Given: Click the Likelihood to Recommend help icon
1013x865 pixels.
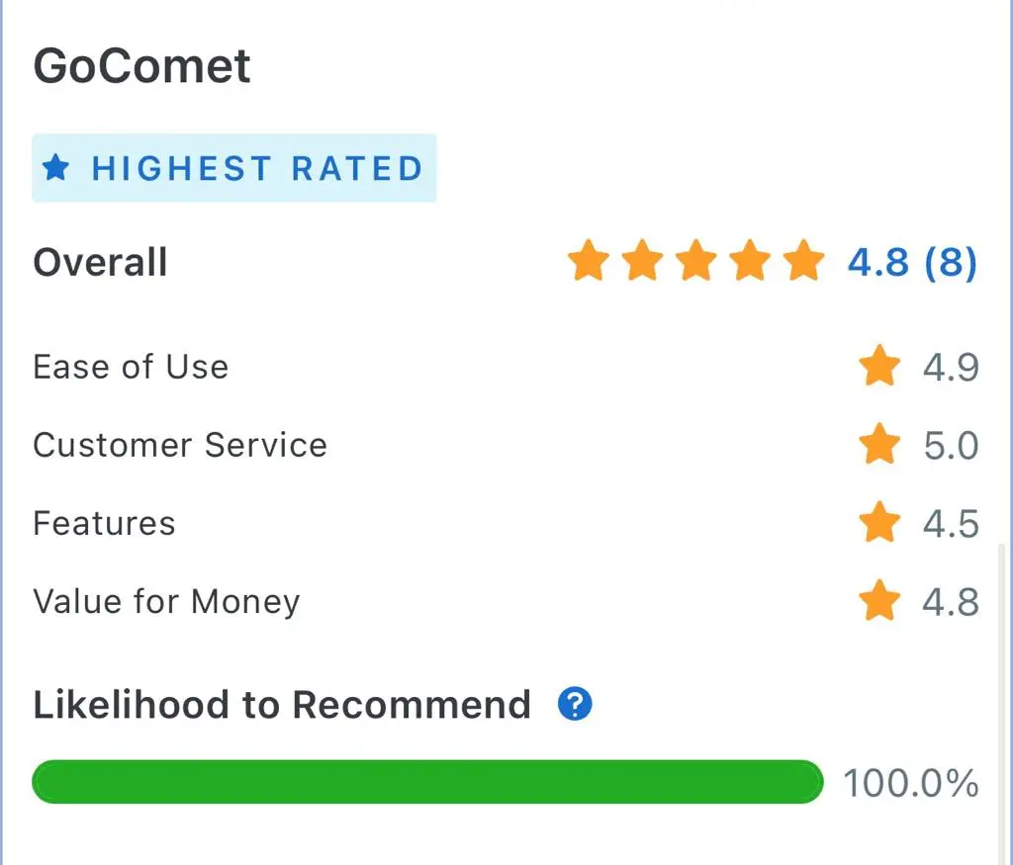Looking at the screenshot, I should point(575,704).
